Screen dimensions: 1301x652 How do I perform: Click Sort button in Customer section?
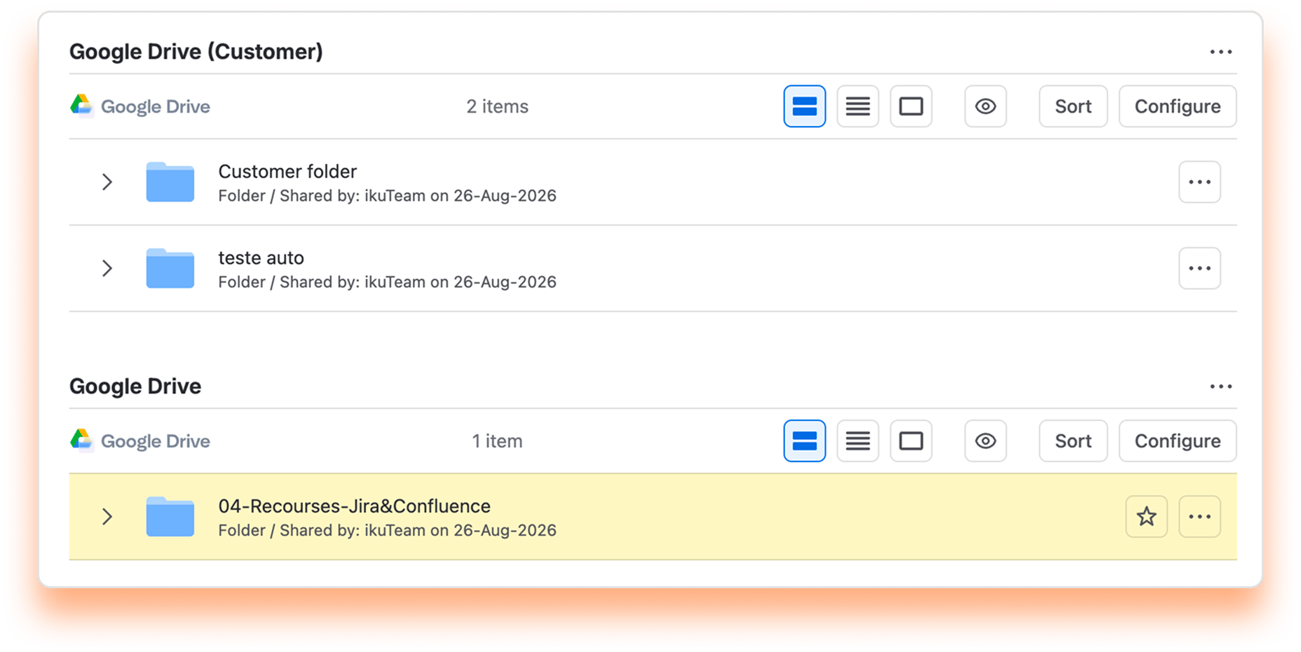(1072, 106)
